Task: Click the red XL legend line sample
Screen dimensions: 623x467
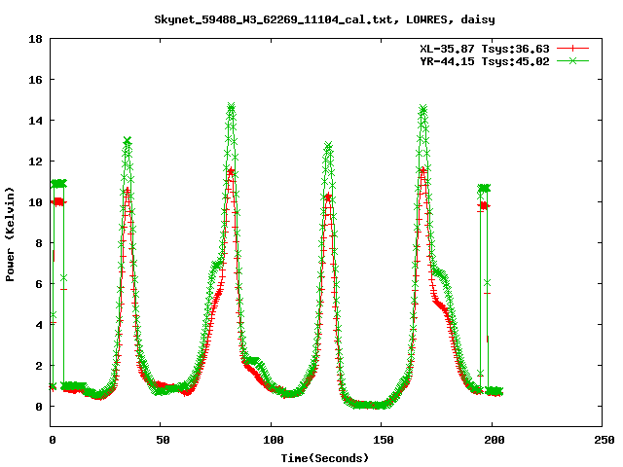Action: tap(573, 48)
